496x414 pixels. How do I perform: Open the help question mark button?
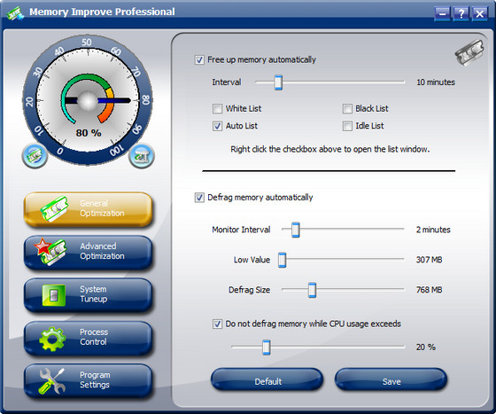(x=461, y=14)
